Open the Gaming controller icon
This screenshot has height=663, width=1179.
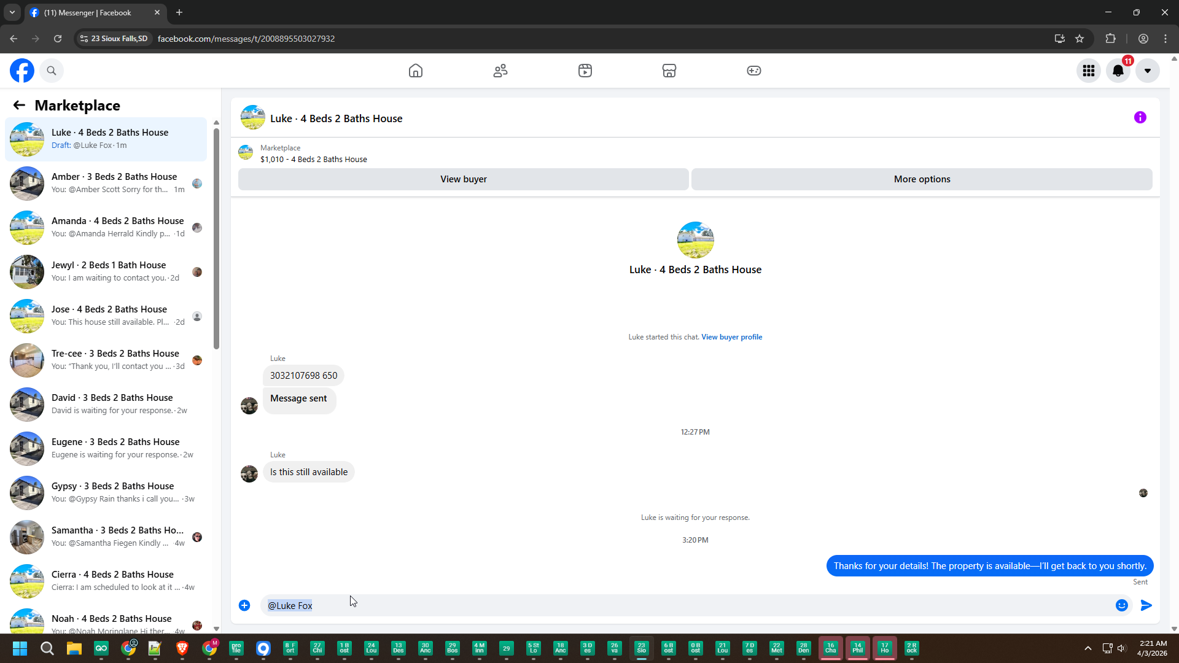tap(754, 71)
